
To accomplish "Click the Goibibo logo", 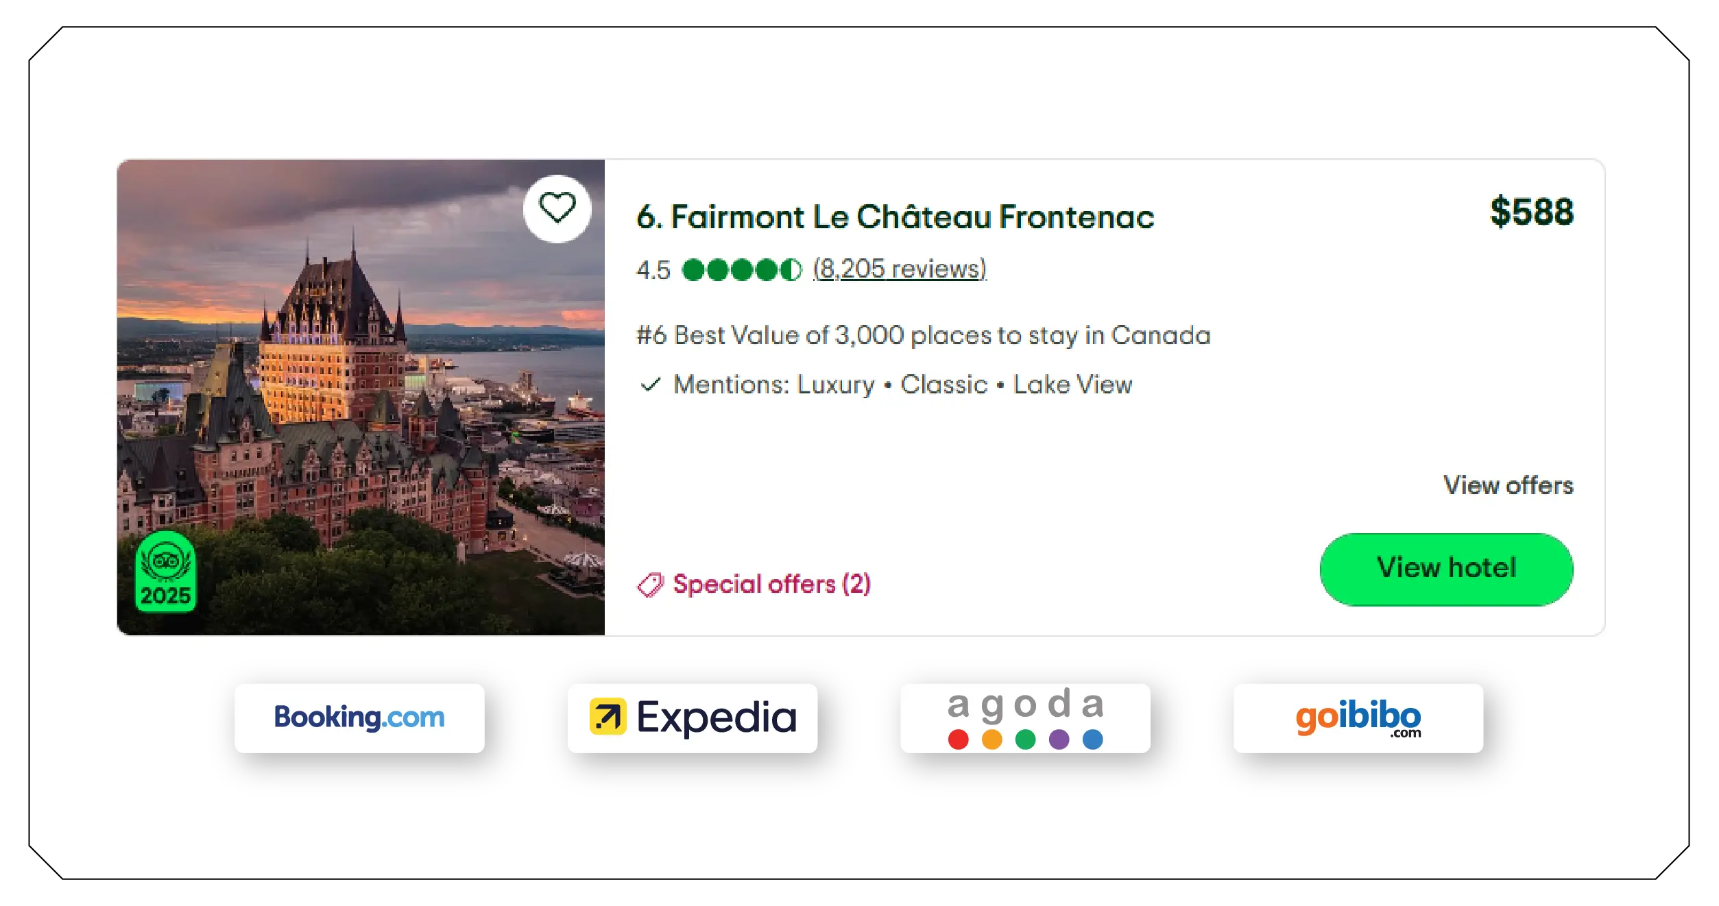I will (x=1358, y=718).
